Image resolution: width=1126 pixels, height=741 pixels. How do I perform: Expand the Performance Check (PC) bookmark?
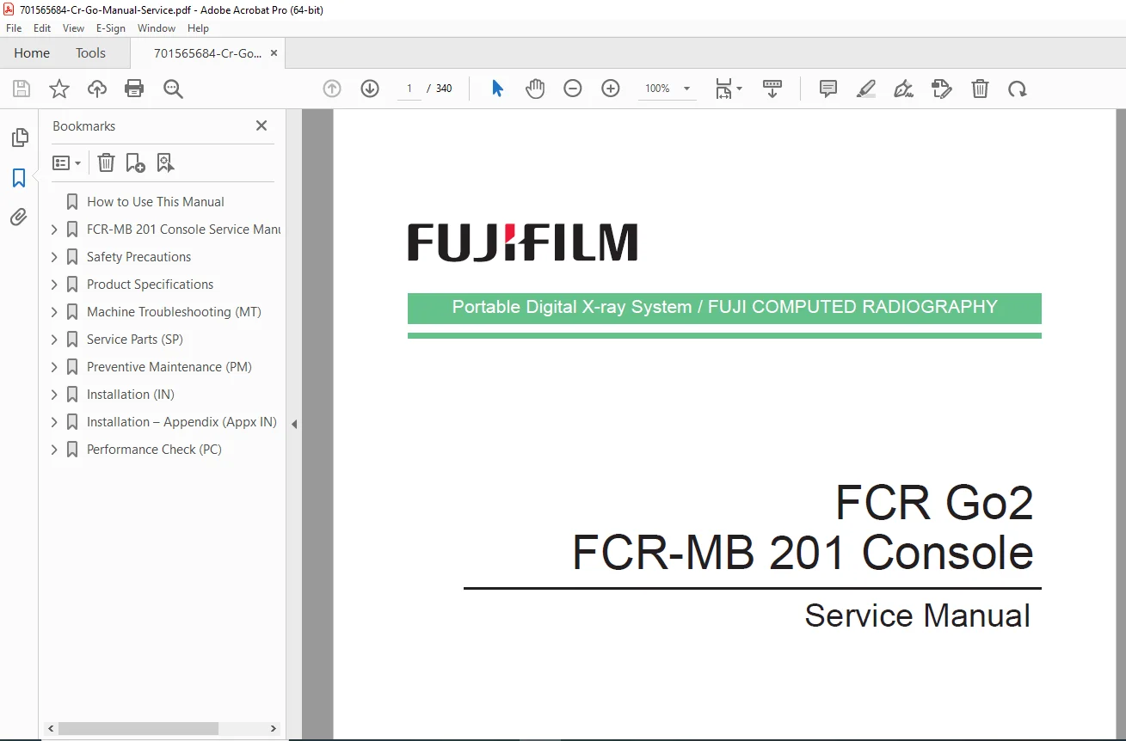[54, 450]
